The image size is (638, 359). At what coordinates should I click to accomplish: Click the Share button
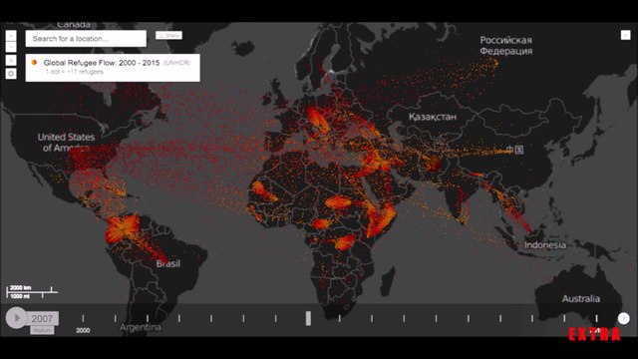pyautogui.click(x=168, y=36)
